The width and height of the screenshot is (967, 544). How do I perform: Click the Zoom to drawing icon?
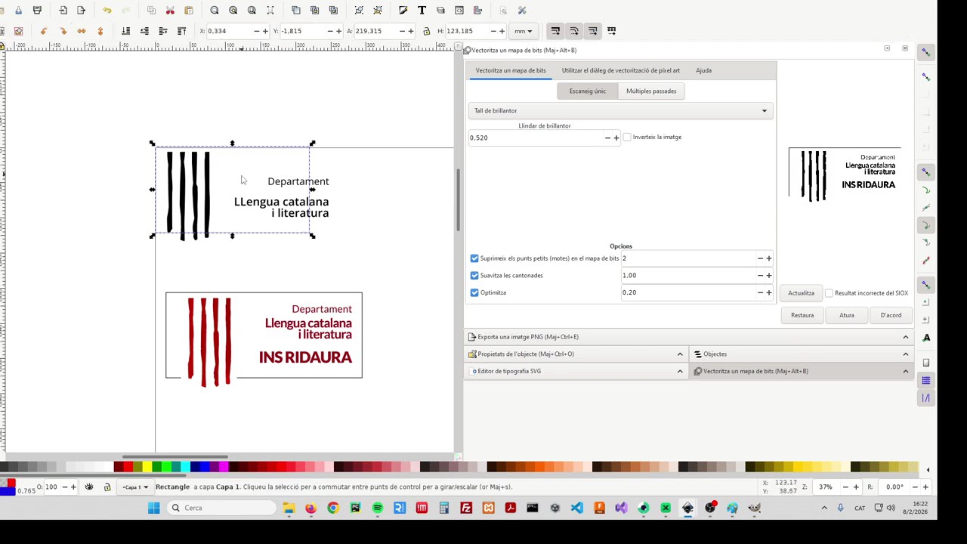[x=233, y=11]
